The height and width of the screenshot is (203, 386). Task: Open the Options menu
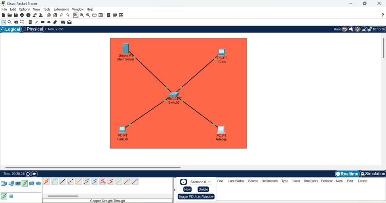coord(24,9)
